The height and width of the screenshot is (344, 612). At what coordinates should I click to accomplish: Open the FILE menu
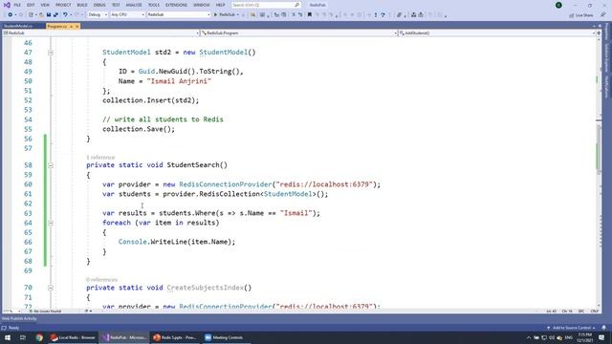click(17, 5)
